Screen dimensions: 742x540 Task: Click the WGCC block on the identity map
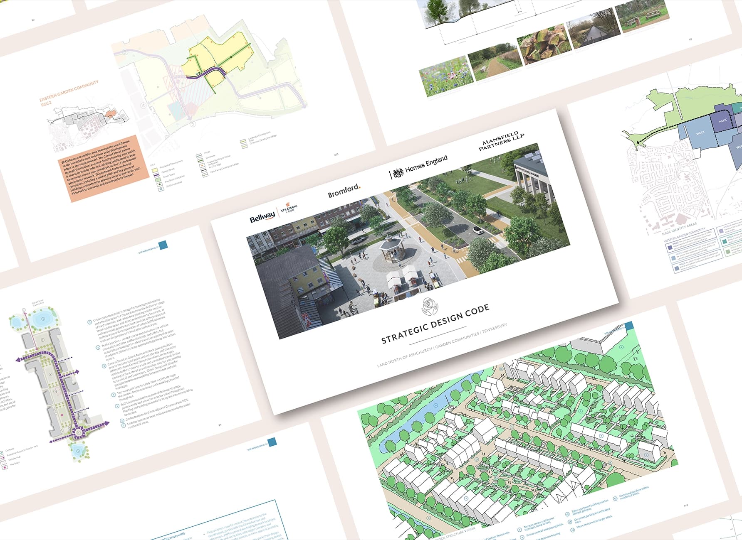point(722,121)
